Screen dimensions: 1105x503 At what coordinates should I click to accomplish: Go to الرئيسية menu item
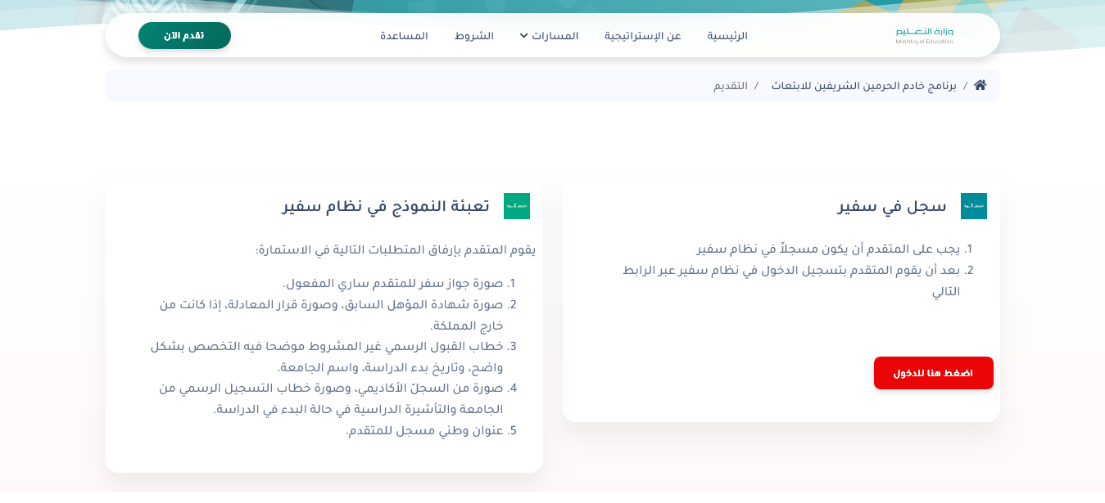click(727, 36)
